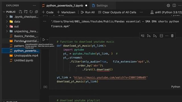The height and width of the screenshot is (102, 182).
Task: Click the cell execution count [6]
Action: point(45,87)
